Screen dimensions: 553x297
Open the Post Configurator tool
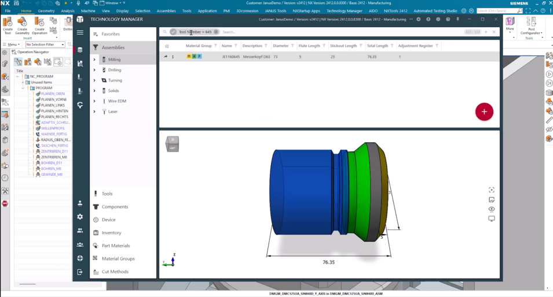[531, 25]
